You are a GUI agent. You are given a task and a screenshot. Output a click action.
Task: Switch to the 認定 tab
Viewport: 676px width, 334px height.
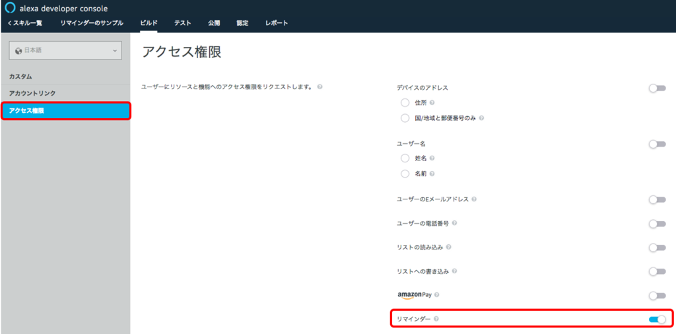(242, 23)
